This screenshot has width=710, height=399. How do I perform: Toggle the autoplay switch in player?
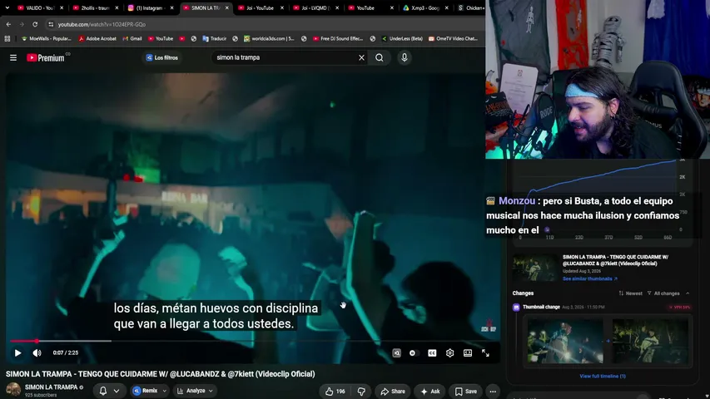413,352
